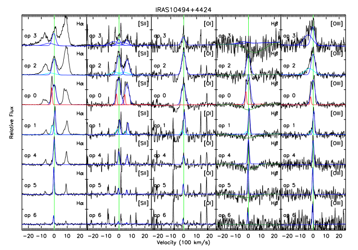Click the [SII] label in the ap 3 panel
This screenshot has width=358, height=250.
(x=143, y=24)
